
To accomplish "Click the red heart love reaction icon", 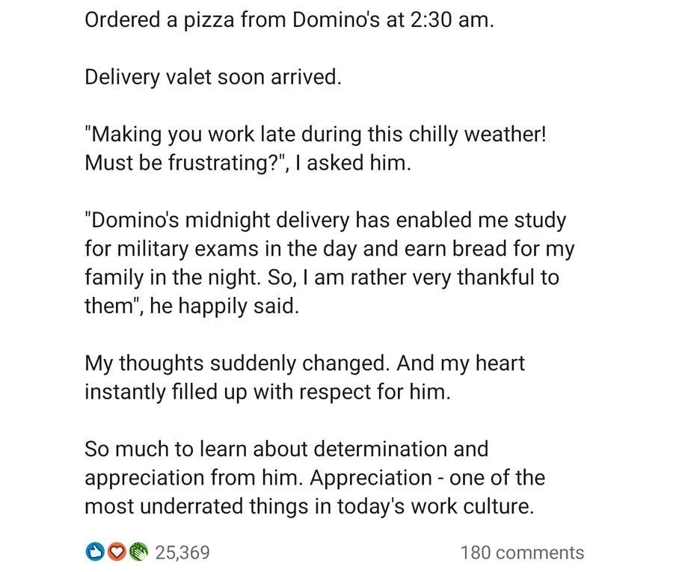I will click(x=115, y=553).
